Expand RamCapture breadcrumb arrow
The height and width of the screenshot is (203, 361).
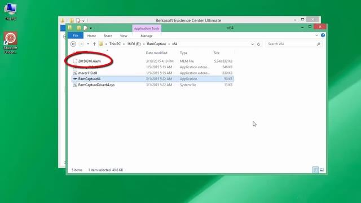tap(169, 44)
